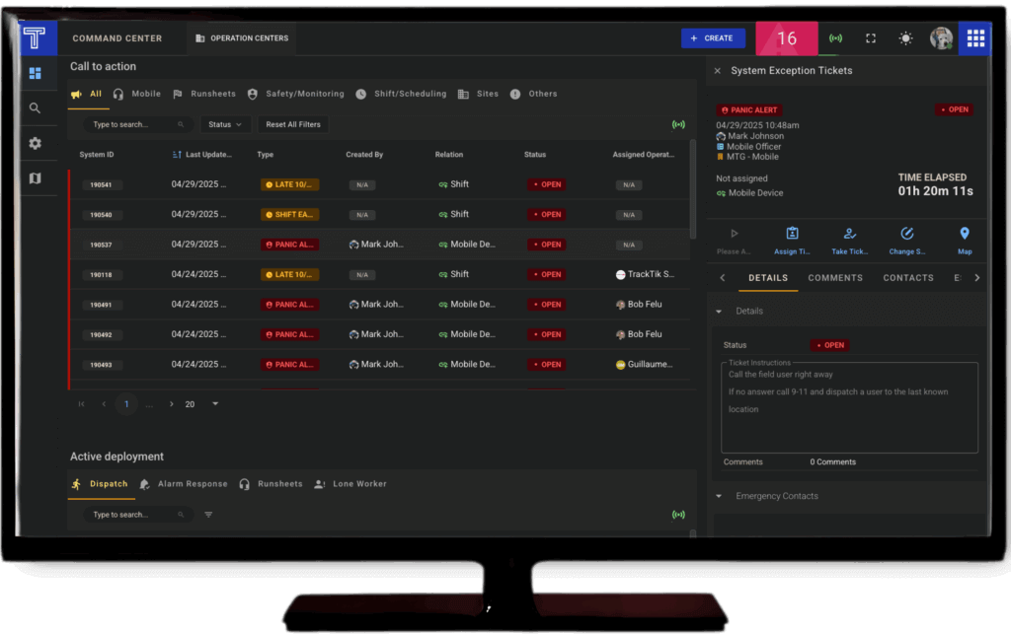This screenshot has height=634, width=1011.
Task: Select the Alarm Response tab
Action: click(184, 484)
